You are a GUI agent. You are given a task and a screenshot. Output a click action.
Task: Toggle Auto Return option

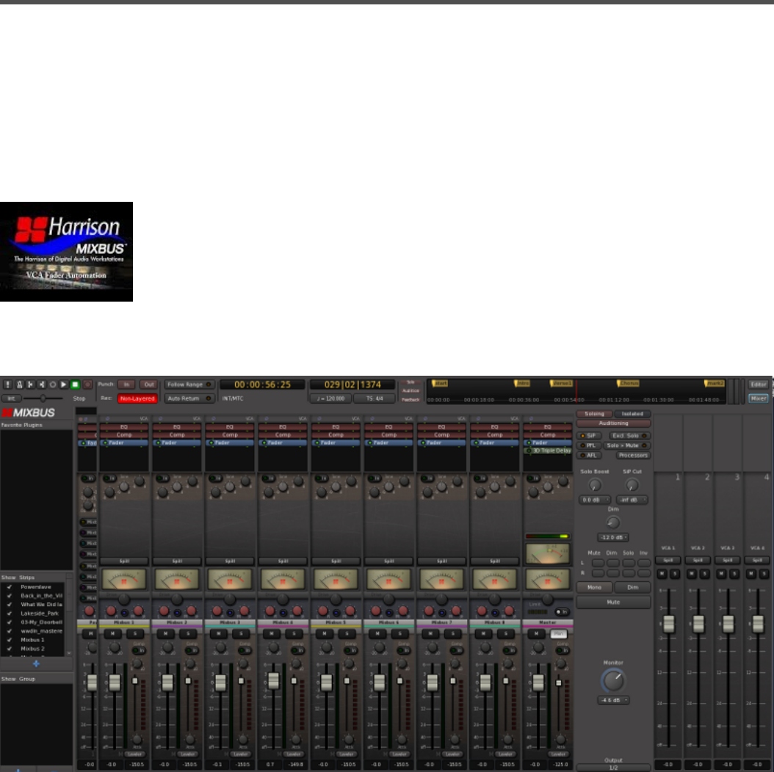coord(189,398)
